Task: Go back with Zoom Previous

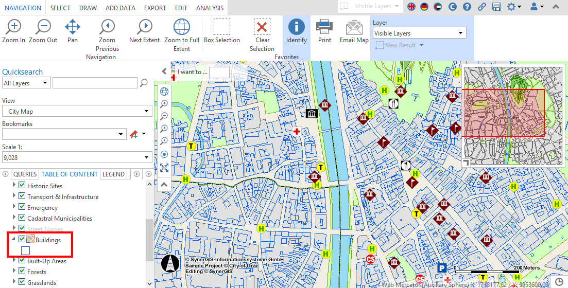Action: [107, 35]
